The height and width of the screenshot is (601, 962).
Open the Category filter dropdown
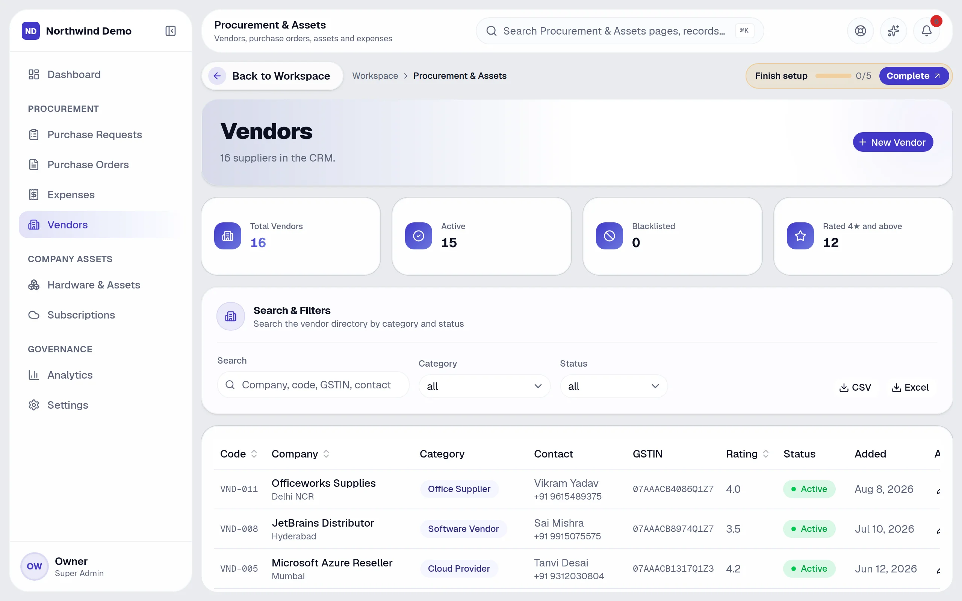[484, 386]
